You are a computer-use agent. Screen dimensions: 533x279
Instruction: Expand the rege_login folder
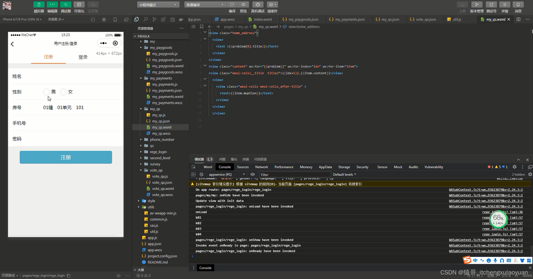coord(141,152)
